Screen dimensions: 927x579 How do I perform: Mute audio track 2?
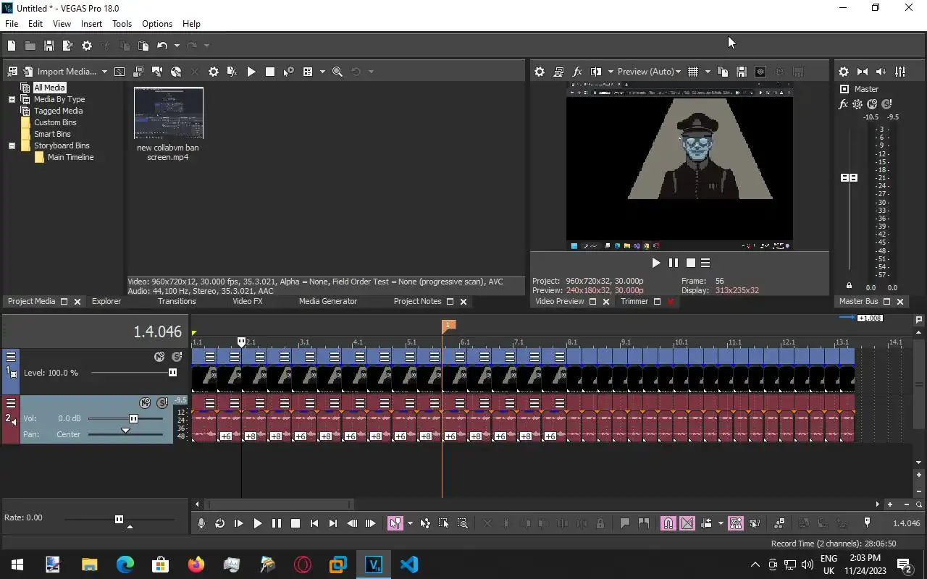(x=145, y=402)
